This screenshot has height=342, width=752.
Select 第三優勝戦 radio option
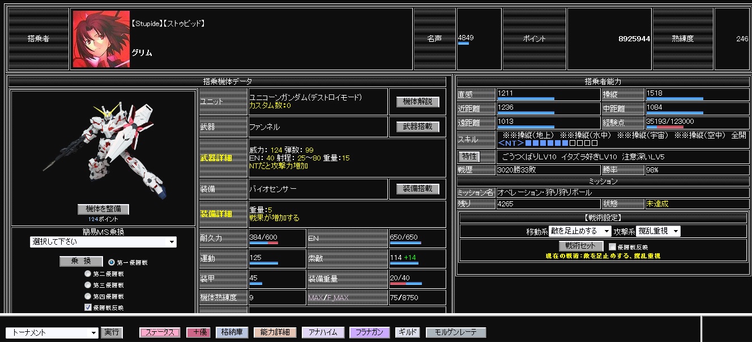pyautogui.click(x=88, y=285)
